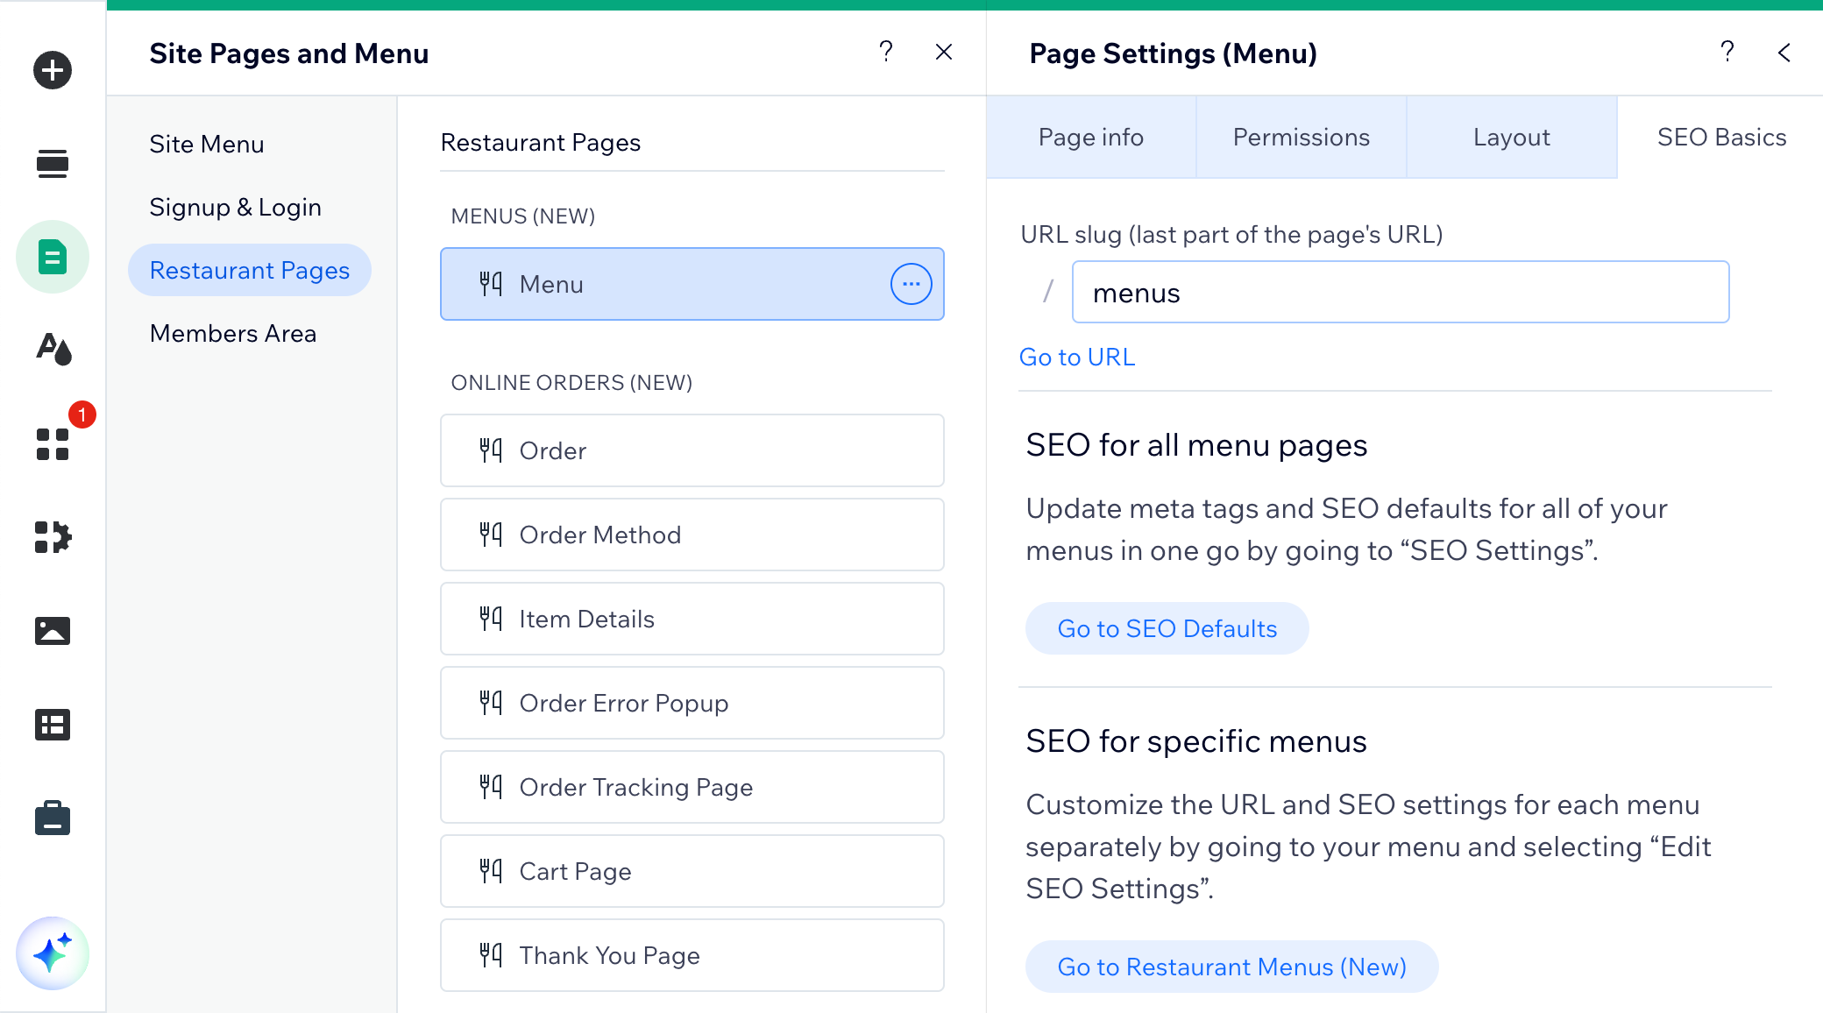Screen dimensions: 1823x1013
Task: Click the Go to URL link
Action: [1077, 358]
